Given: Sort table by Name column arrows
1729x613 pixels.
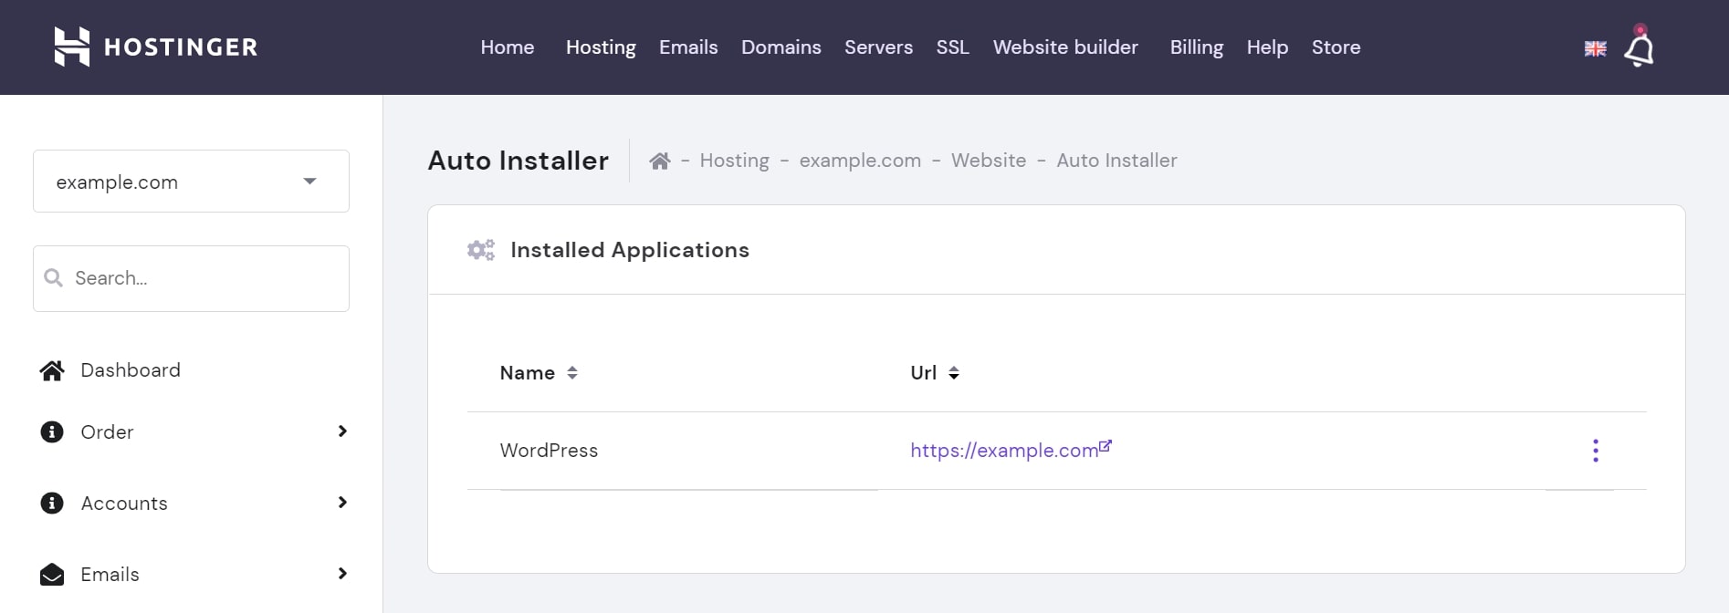Looking at the screenshot, I should tap(572, 372).
